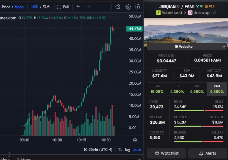228x160 pixels.
Task: Click the FDV $43.9M box
Action: (187, 74)
